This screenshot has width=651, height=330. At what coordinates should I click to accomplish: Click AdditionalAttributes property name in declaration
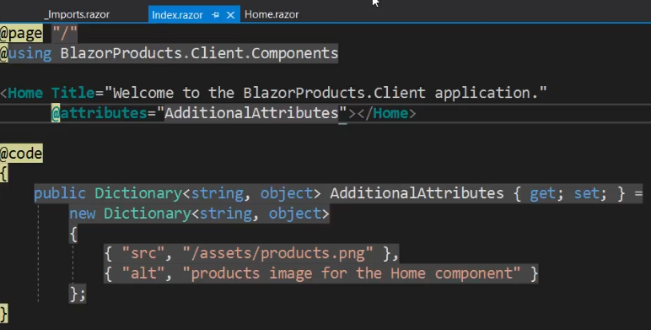[417, 193]
